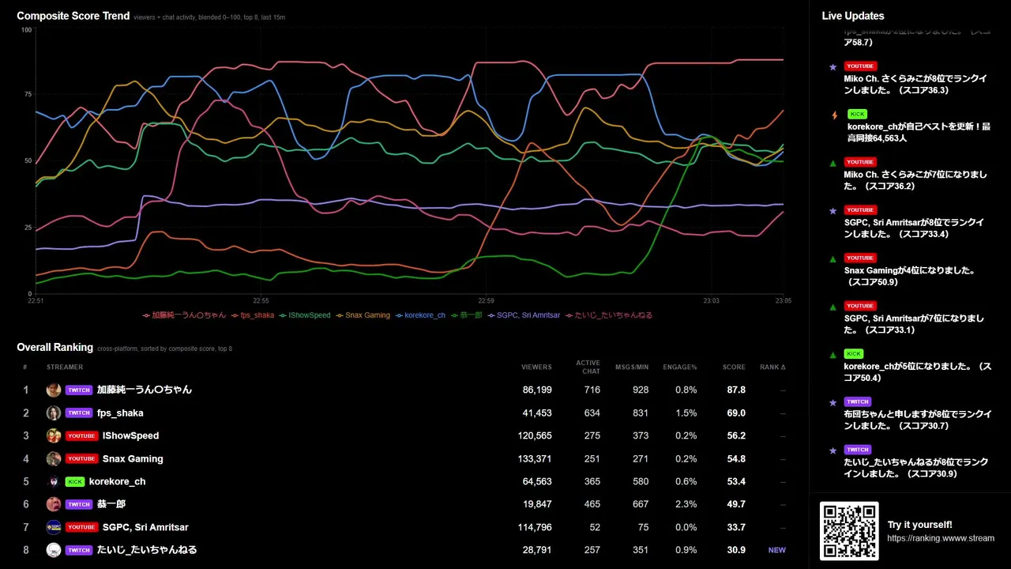Screen dimensions: 1011x569
Task: Click the ENGAGE% column header
Action: 680,367
